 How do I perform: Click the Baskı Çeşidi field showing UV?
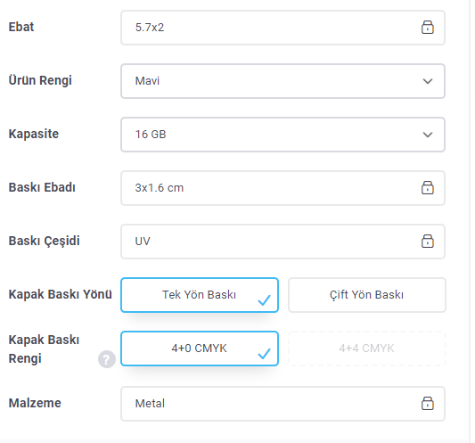283,242
